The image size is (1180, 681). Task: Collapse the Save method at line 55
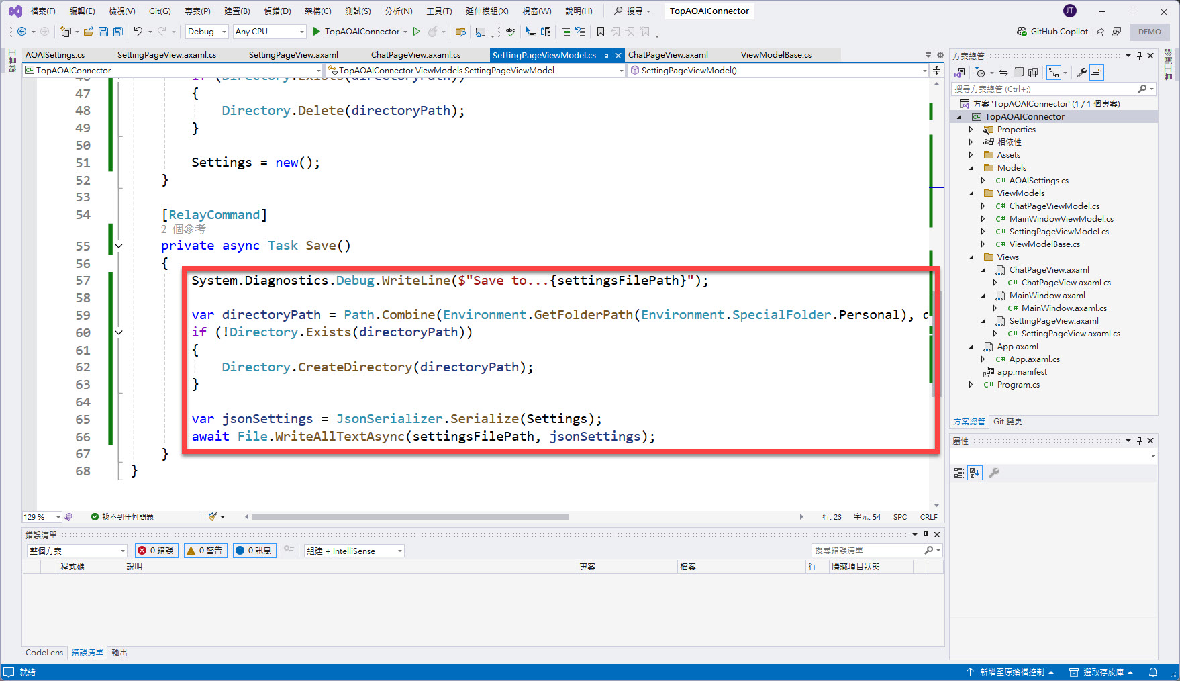[x=119, y=246]
